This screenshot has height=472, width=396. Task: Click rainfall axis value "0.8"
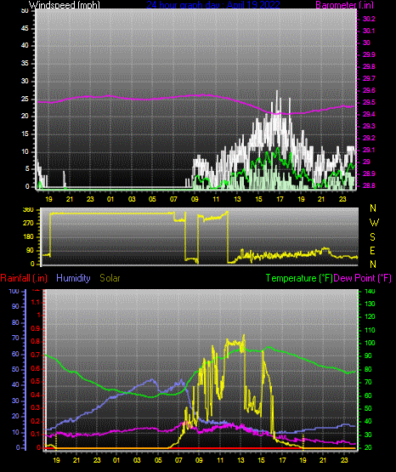36,341
